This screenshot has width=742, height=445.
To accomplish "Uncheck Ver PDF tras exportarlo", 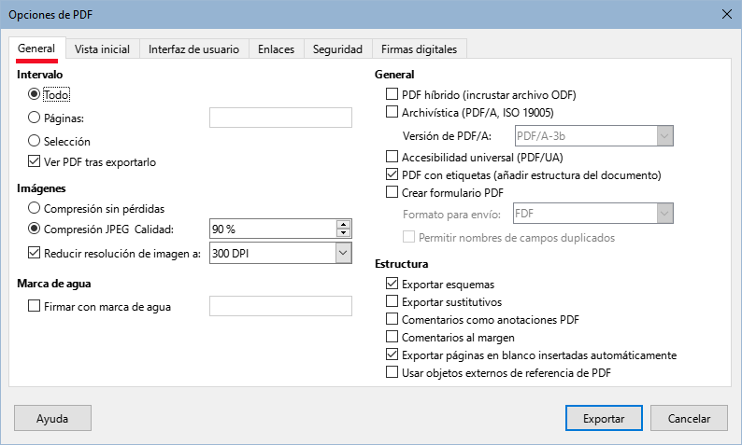I will (x=34, y=161).
